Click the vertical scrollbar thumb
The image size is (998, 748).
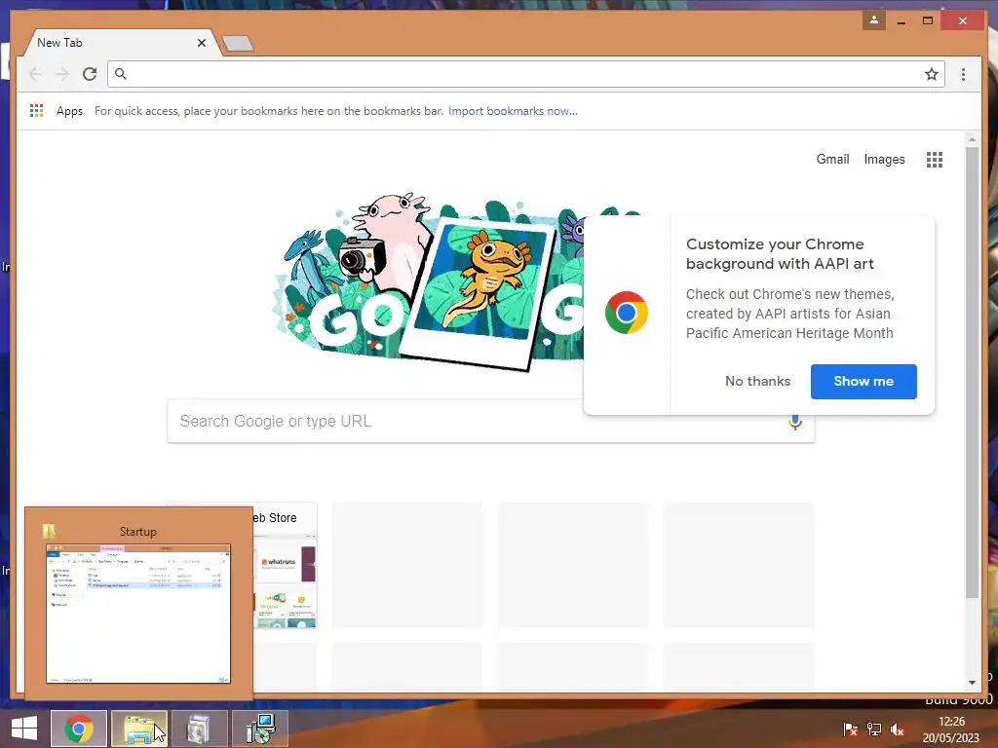tap(972, 372)
